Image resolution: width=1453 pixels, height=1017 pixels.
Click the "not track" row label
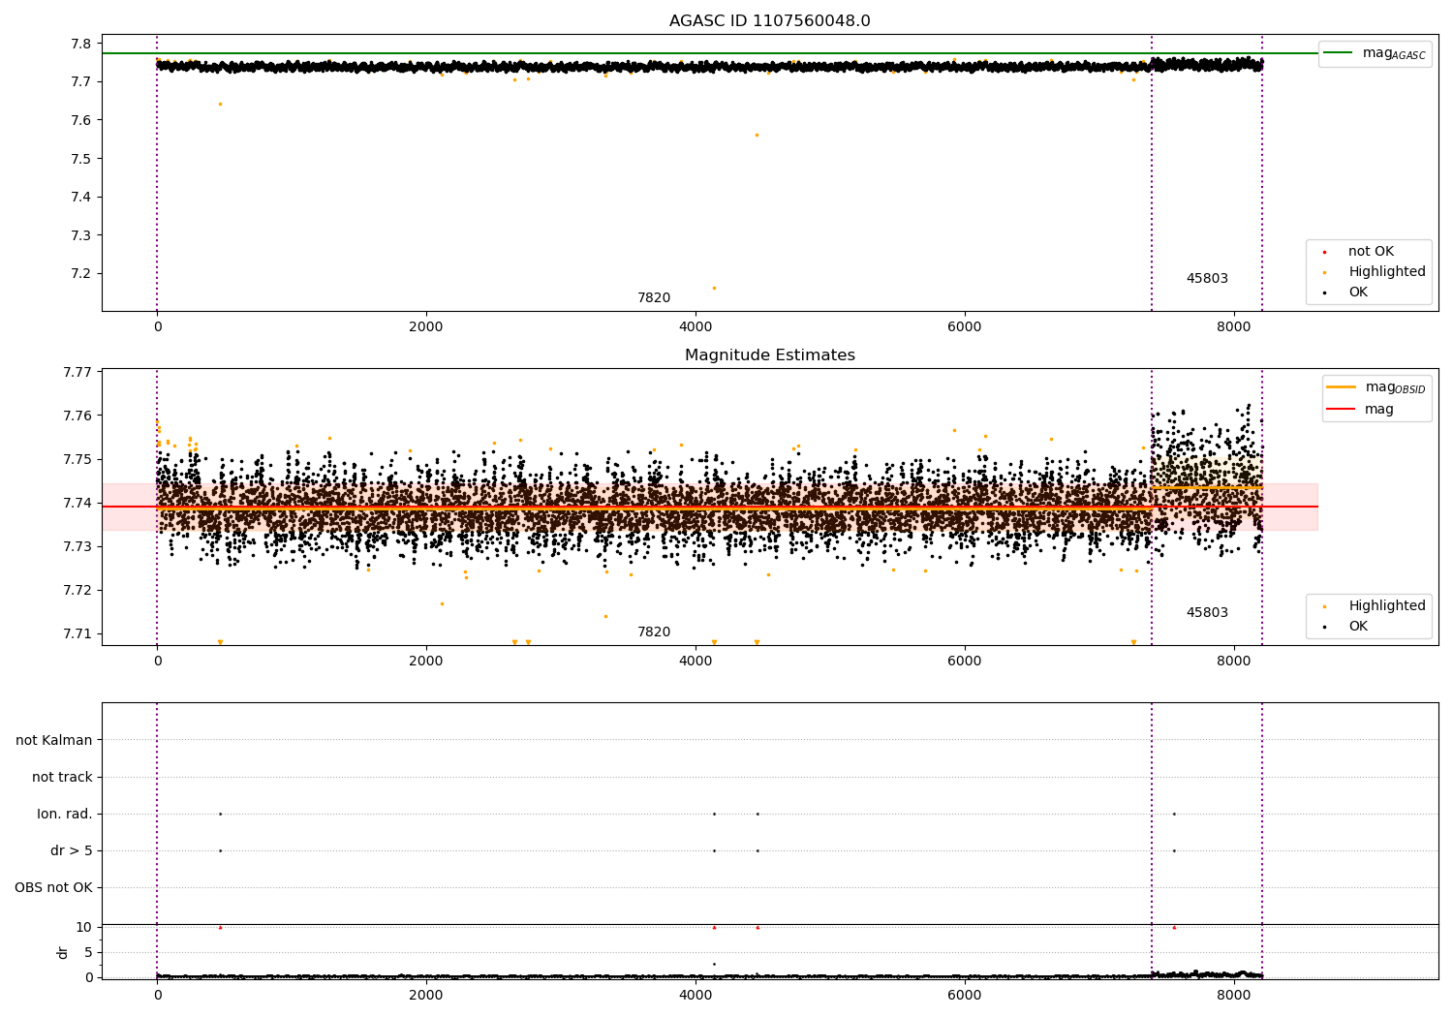pos(62,777)
